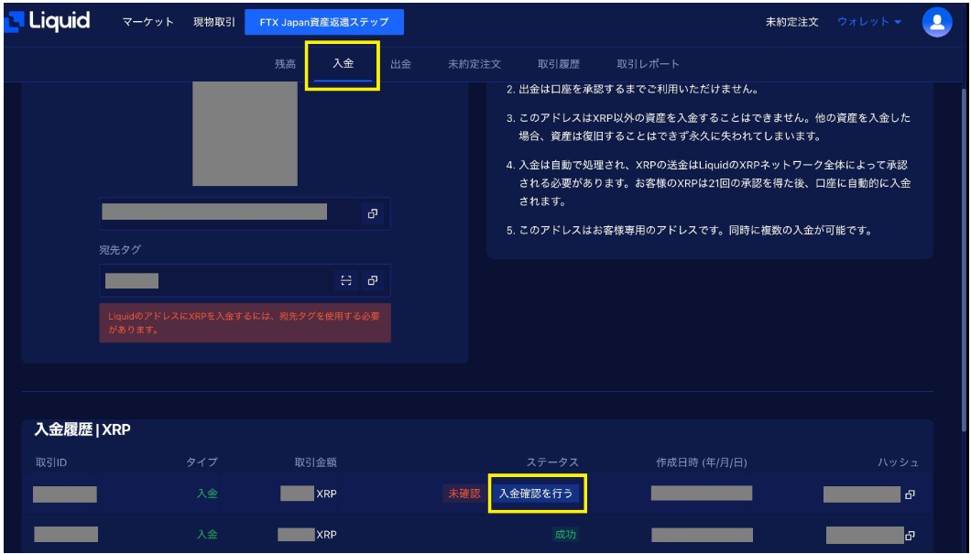
Task: Click FTX Japan資産返還ステップ button
Action: tap(324, 22)
